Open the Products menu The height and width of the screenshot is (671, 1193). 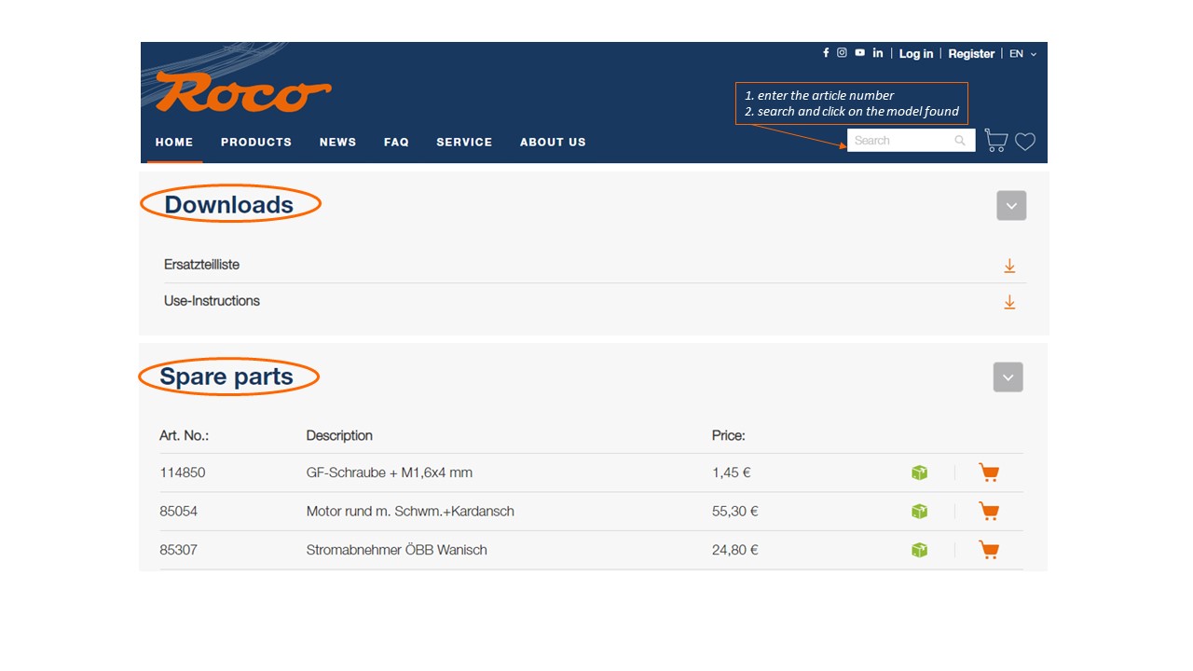tap(256, 143)
